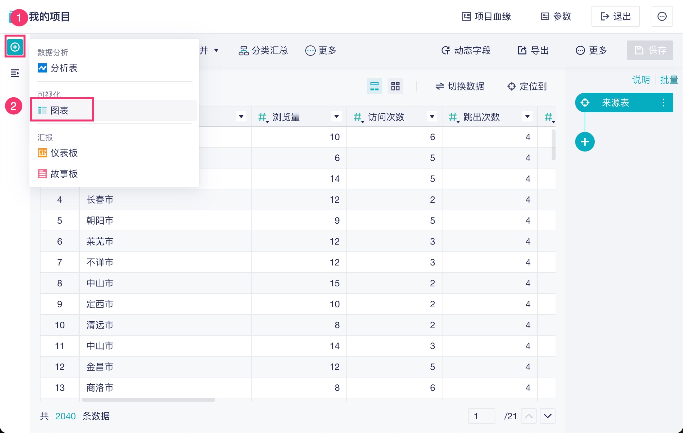Select 图表 from the create menu
The height and width of the screenshot is (433, 683).
59,110
